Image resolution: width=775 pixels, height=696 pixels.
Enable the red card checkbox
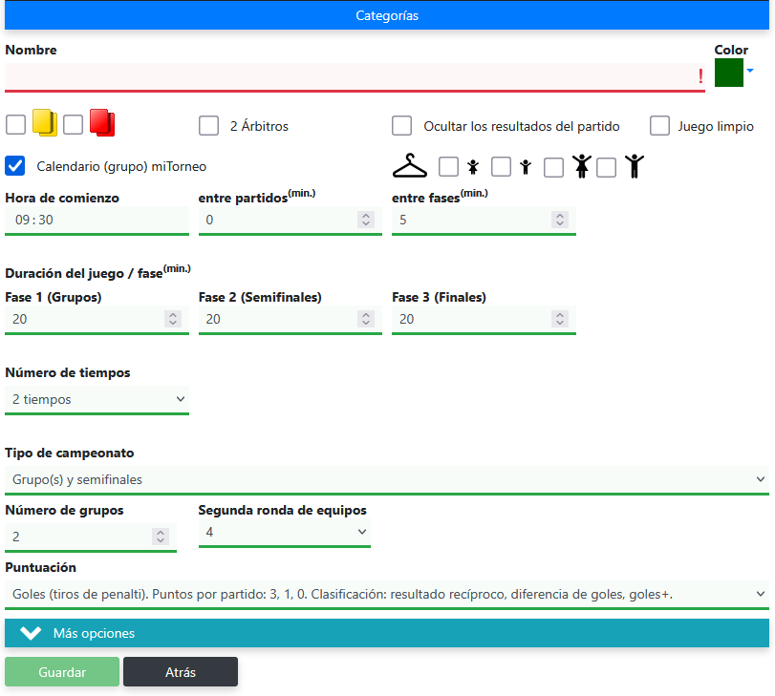[x=74, y=124]
